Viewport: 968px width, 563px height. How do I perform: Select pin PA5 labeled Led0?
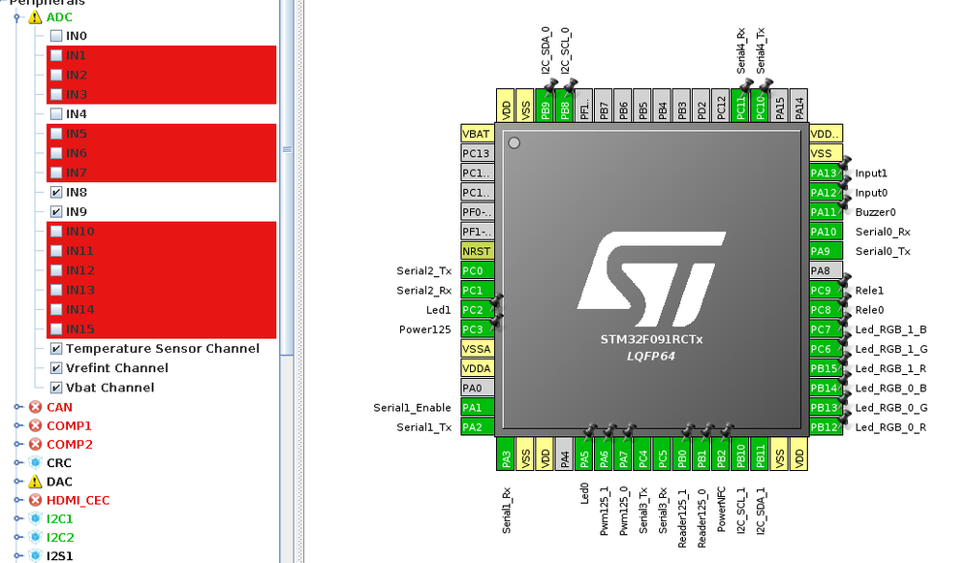coord(584,454)
